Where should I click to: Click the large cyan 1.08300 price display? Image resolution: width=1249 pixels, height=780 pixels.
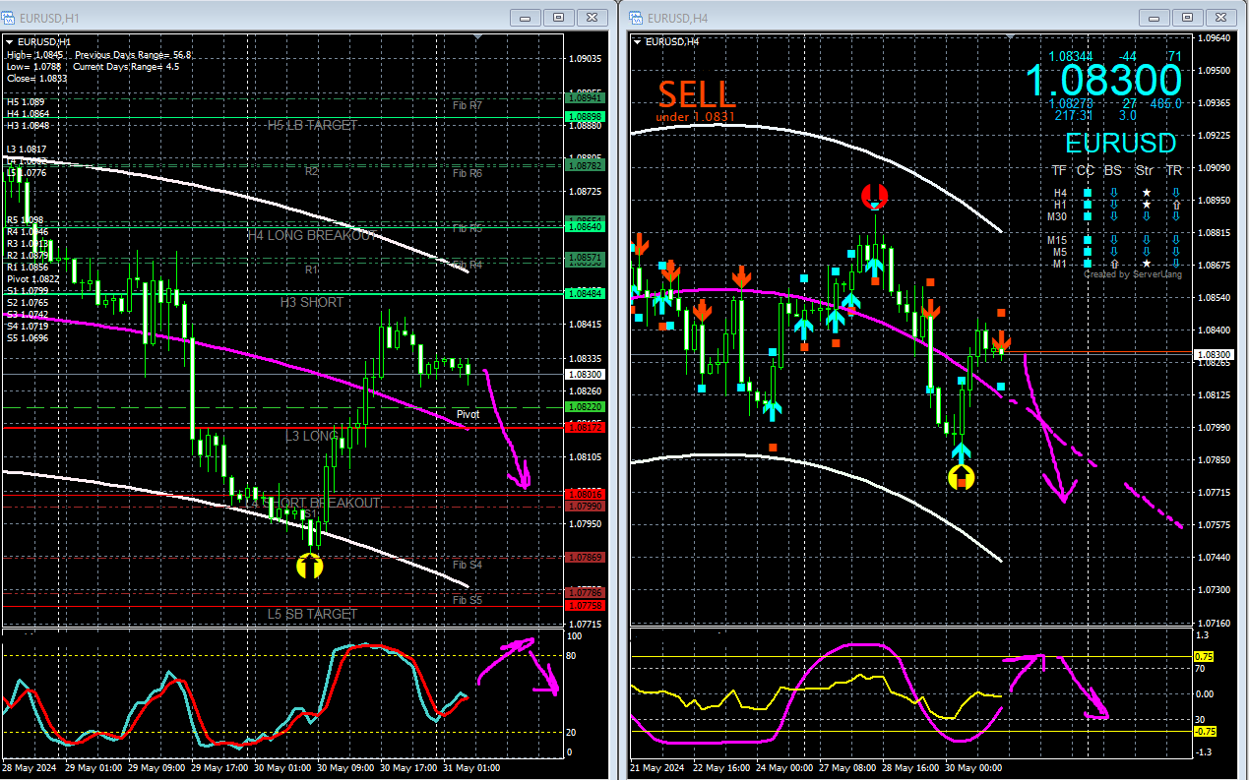1103,80
